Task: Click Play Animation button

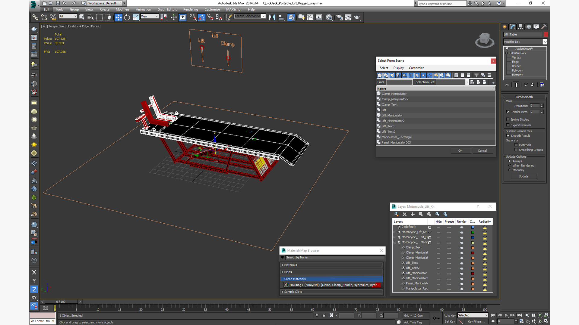Action: tap(506, 315)
